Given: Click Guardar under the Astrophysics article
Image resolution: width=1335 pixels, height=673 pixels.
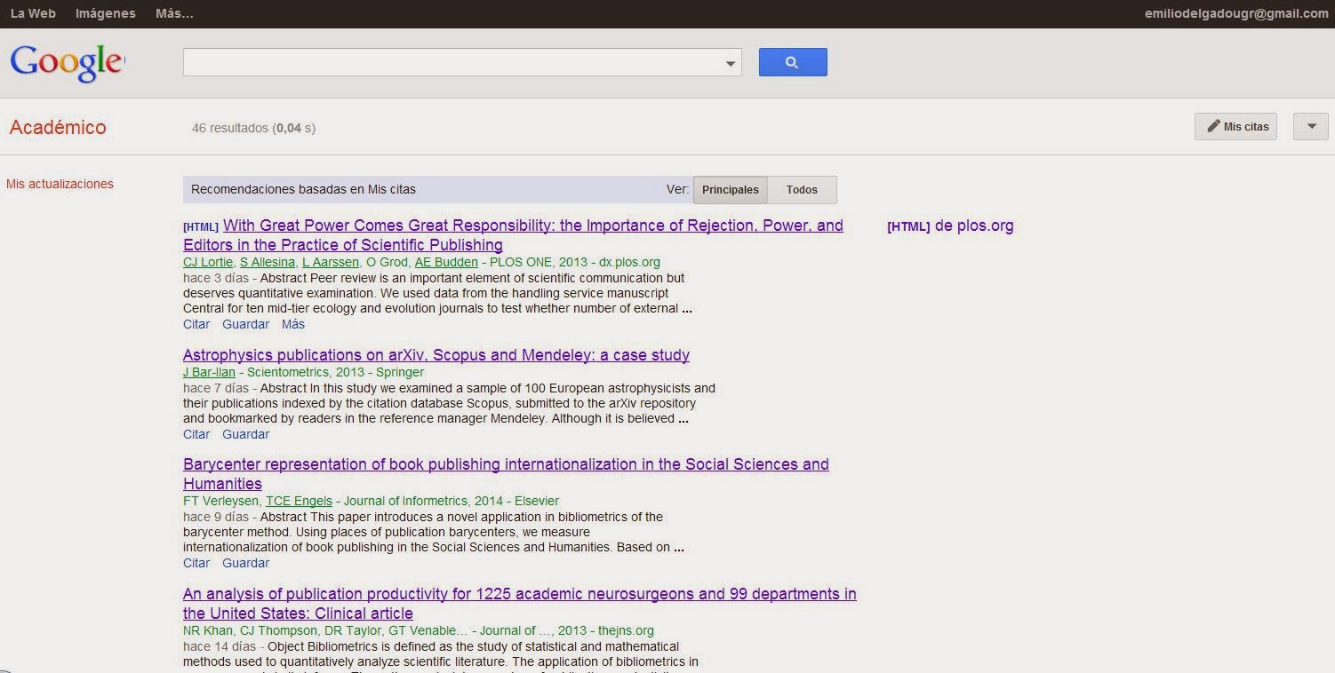Looking at the screenshot, I should pyautogui.click(x=245, y=434).
